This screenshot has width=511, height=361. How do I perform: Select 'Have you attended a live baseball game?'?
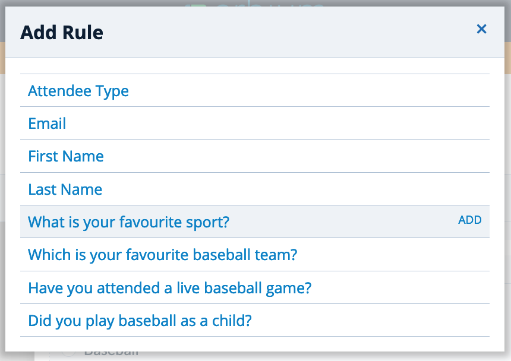pyautogui.click(x=170, y=289)
